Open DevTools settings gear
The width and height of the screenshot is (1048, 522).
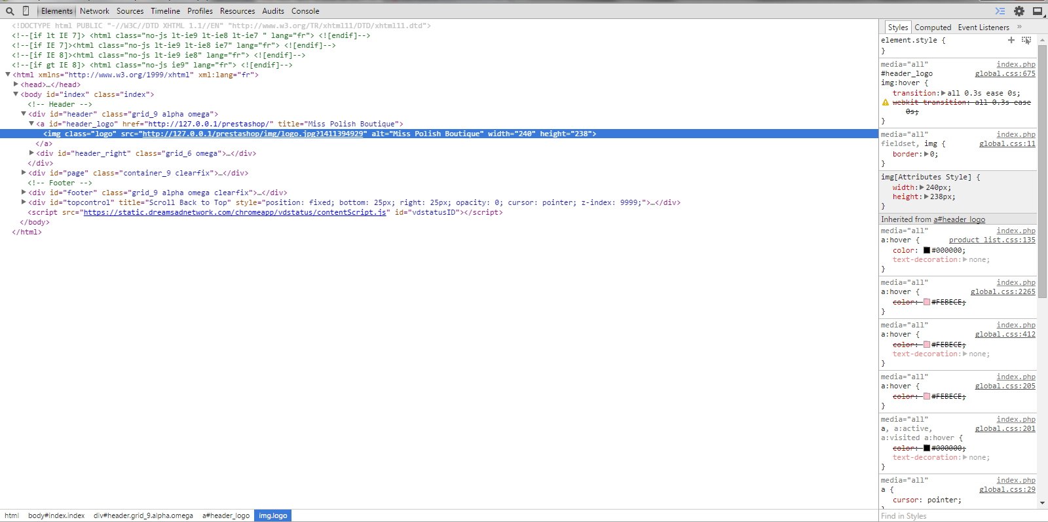click(1019, 11)
